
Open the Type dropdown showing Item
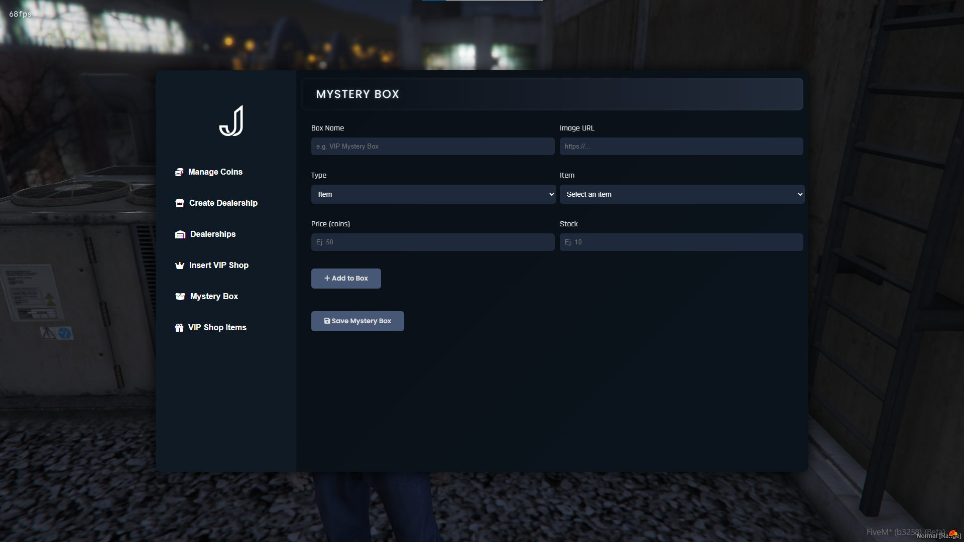click(433, 194)
